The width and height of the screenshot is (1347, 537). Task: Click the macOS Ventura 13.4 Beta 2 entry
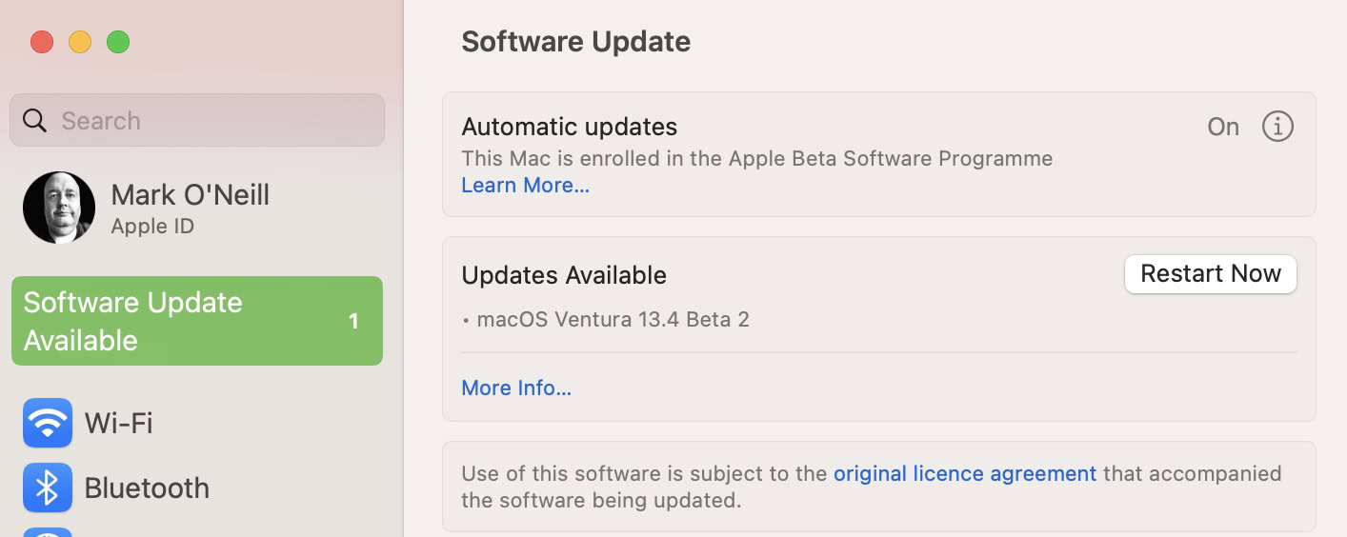click(613, 319)
